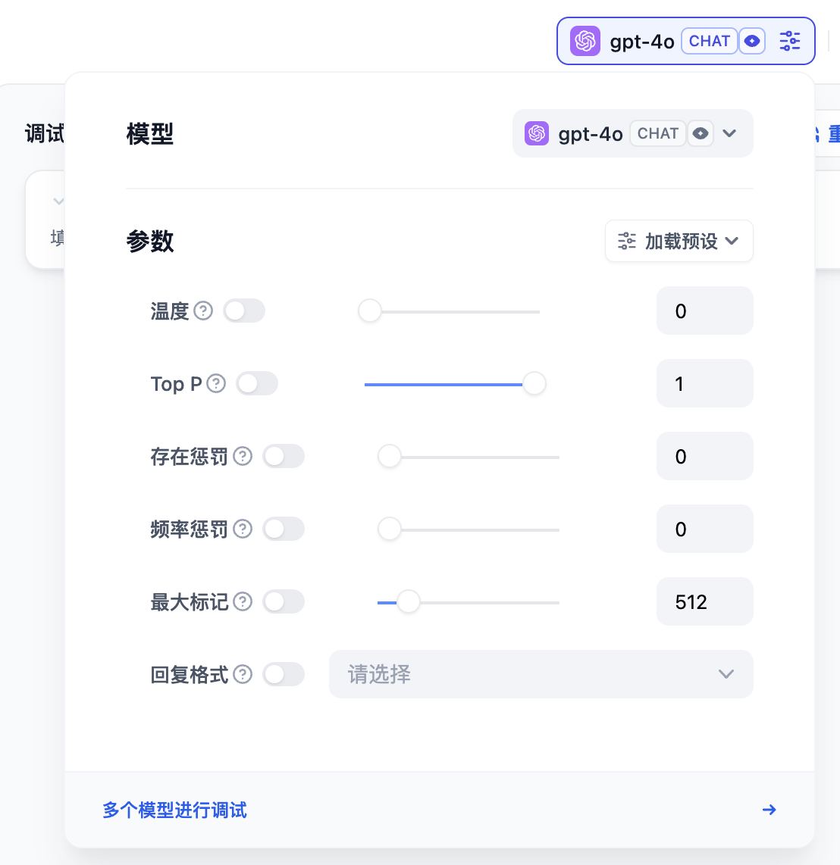
Task: Open the 请选择 response format dropdown
Action: pos(541,674)
